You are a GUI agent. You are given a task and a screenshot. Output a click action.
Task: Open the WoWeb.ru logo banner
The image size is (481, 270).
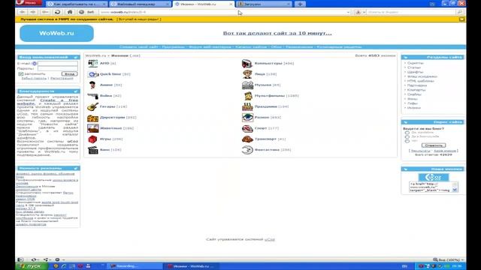coord(57,33)
